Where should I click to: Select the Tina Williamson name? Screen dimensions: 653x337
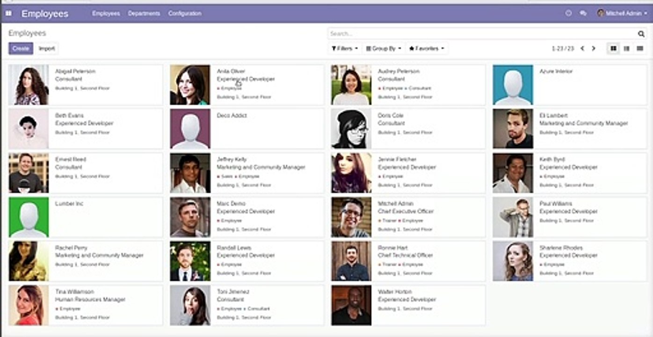[74, 292]
